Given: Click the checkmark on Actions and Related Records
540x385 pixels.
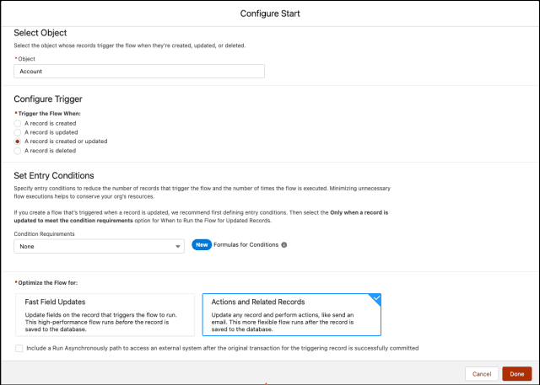Looking at the screenshot, I should pyautogui.click(x=377, y=297).
